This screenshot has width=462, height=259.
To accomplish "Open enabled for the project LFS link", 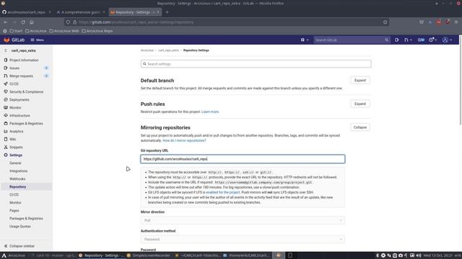I will click(223, 192).
